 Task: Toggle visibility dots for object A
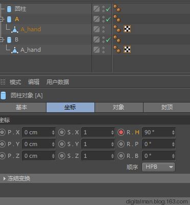tap(103, 19)
